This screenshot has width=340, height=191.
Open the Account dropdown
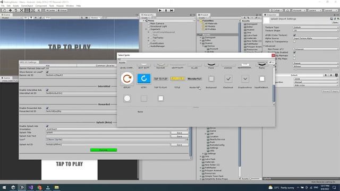pyautogui.click(x=299, y=11)
